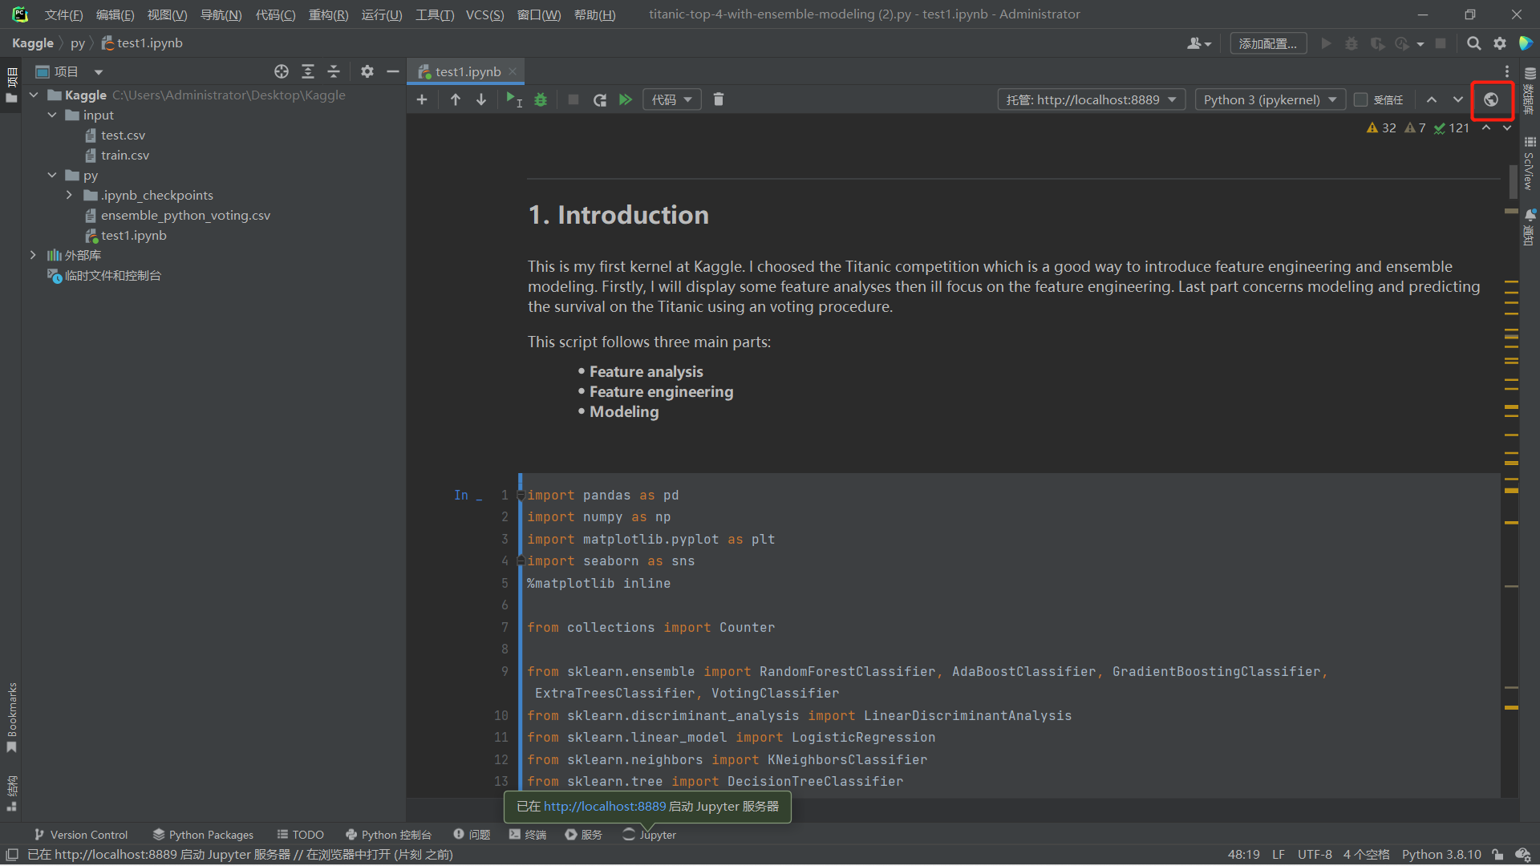Move the cell down
Viewport: 1540px width, 866px height.
[x=481, y=99]
